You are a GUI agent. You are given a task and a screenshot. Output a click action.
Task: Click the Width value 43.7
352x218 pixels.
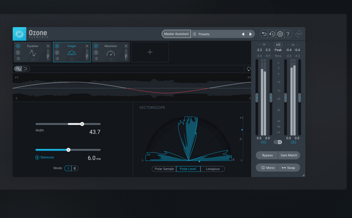pos(94,132)
